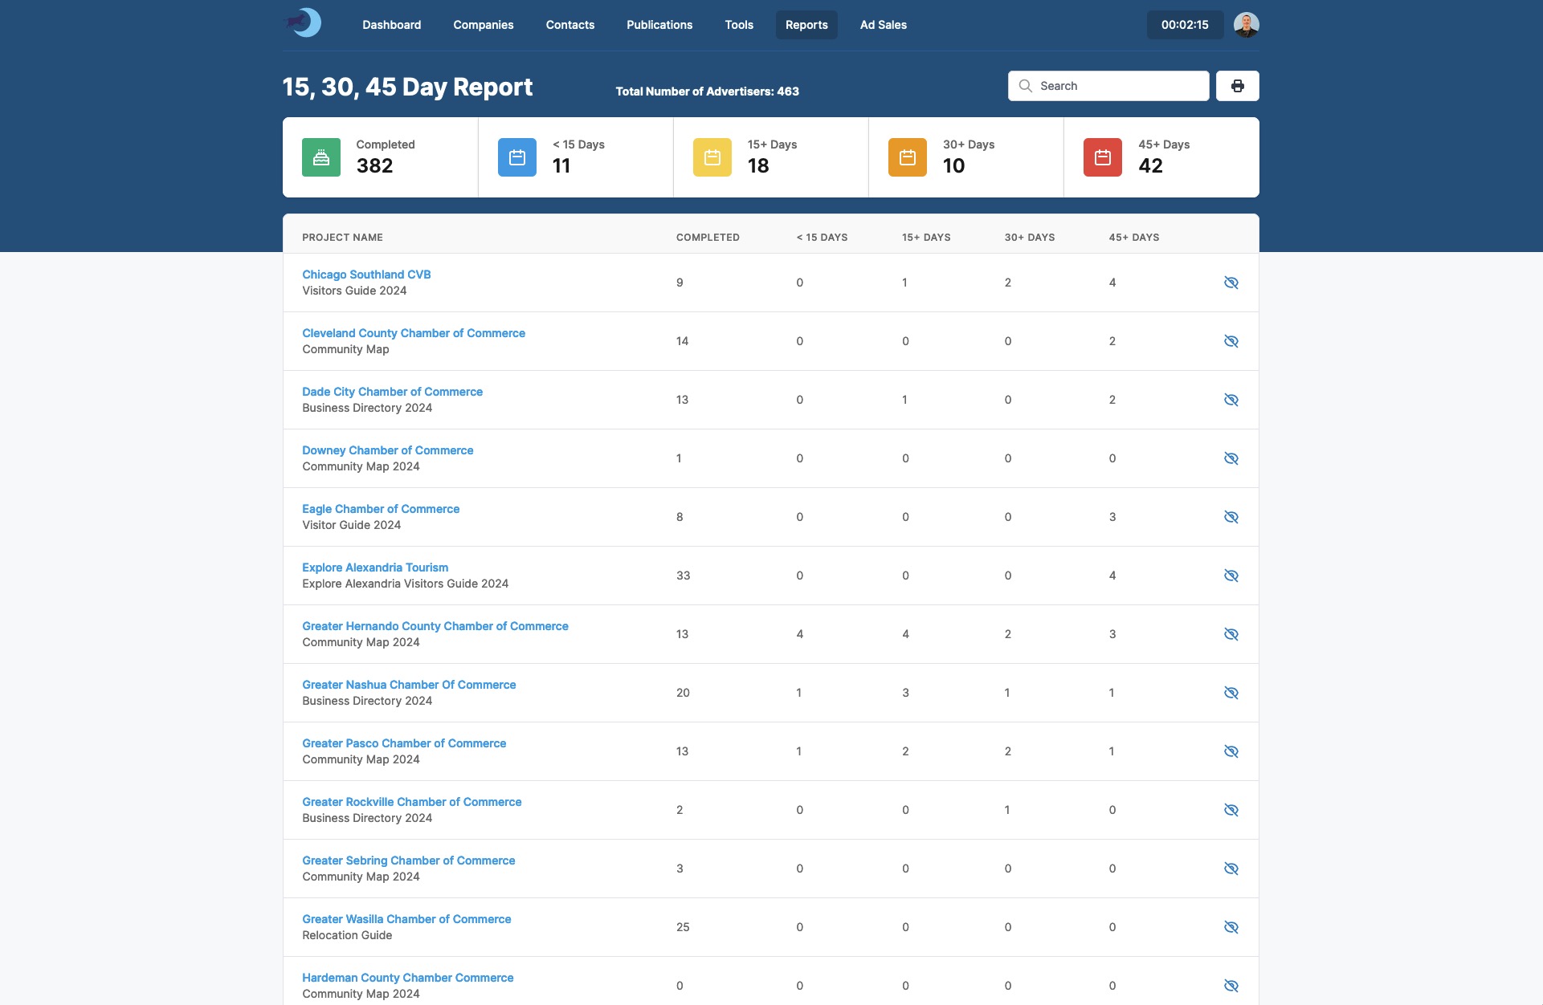
Task: Click the COMPLETED column header
Action: click(x=708, y=238)
